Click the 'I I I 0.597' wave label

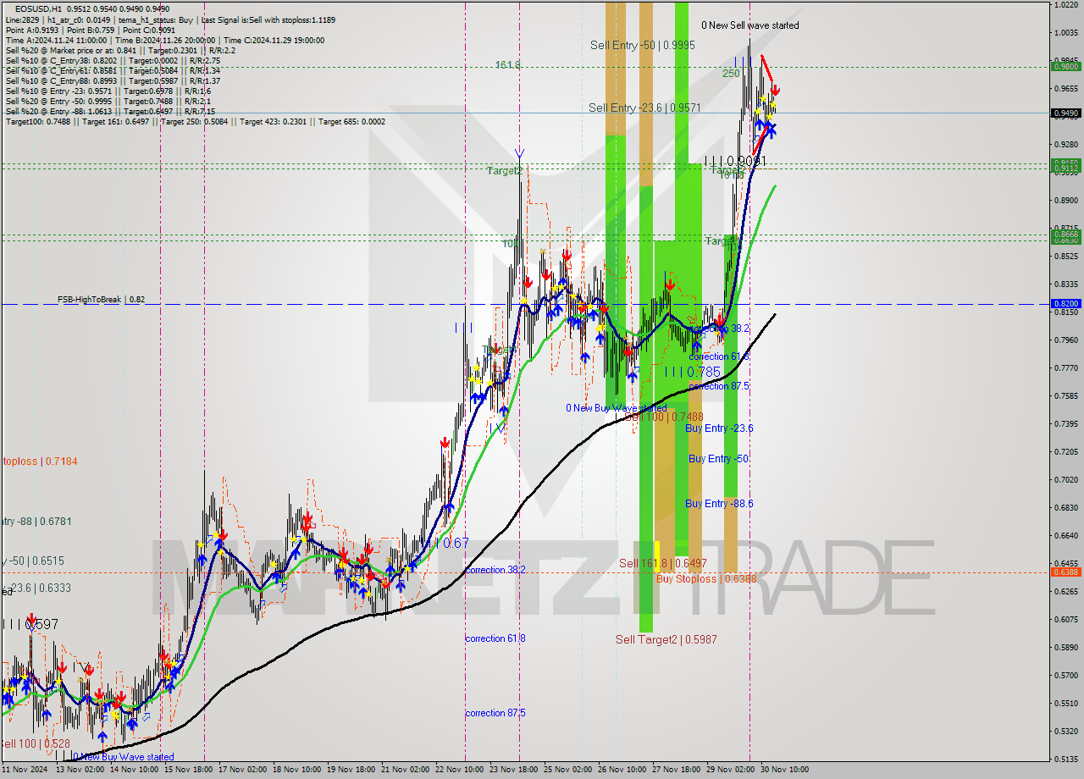click(30, 624)
